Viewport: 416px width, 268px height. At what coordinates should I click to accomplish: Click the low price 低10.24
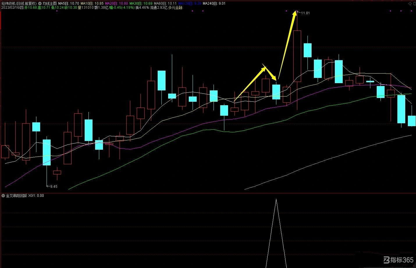[x=57, y=8]
